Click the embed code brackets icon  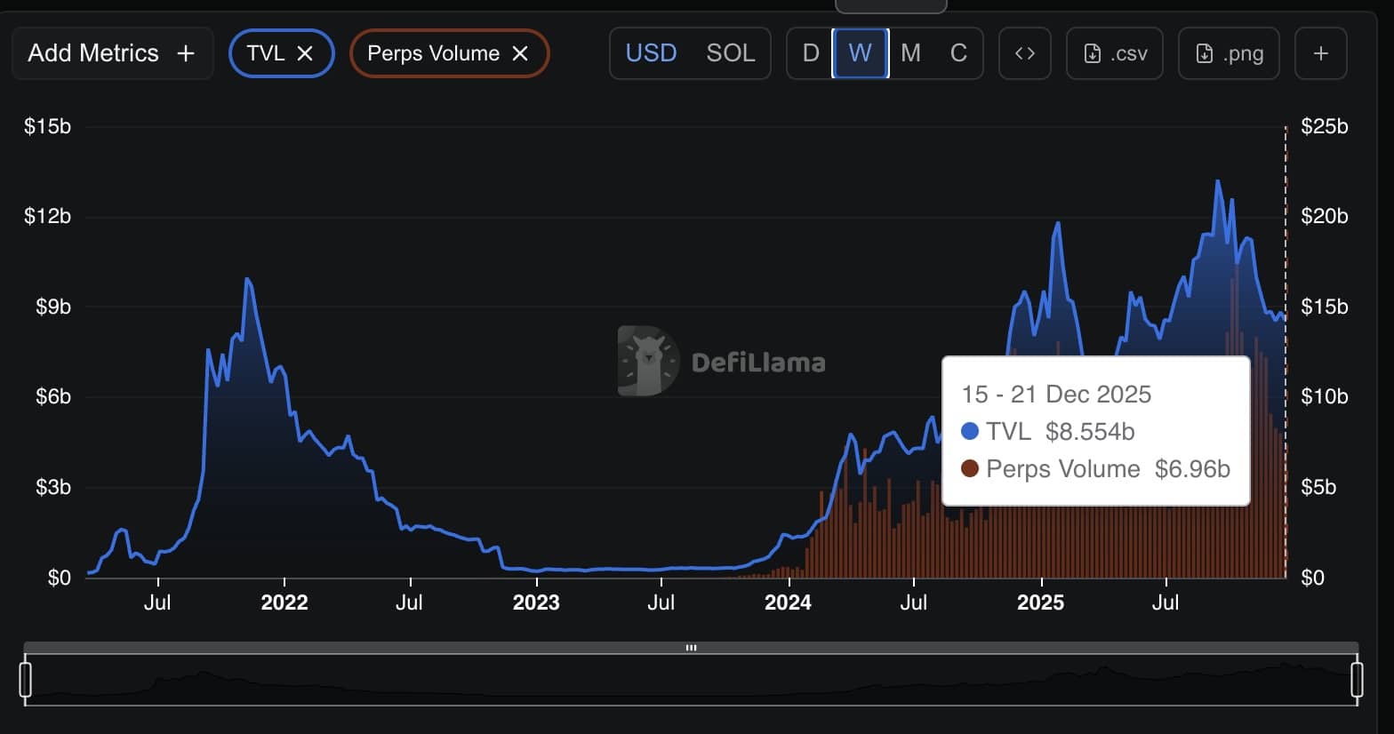click(x=1024, y=53)
